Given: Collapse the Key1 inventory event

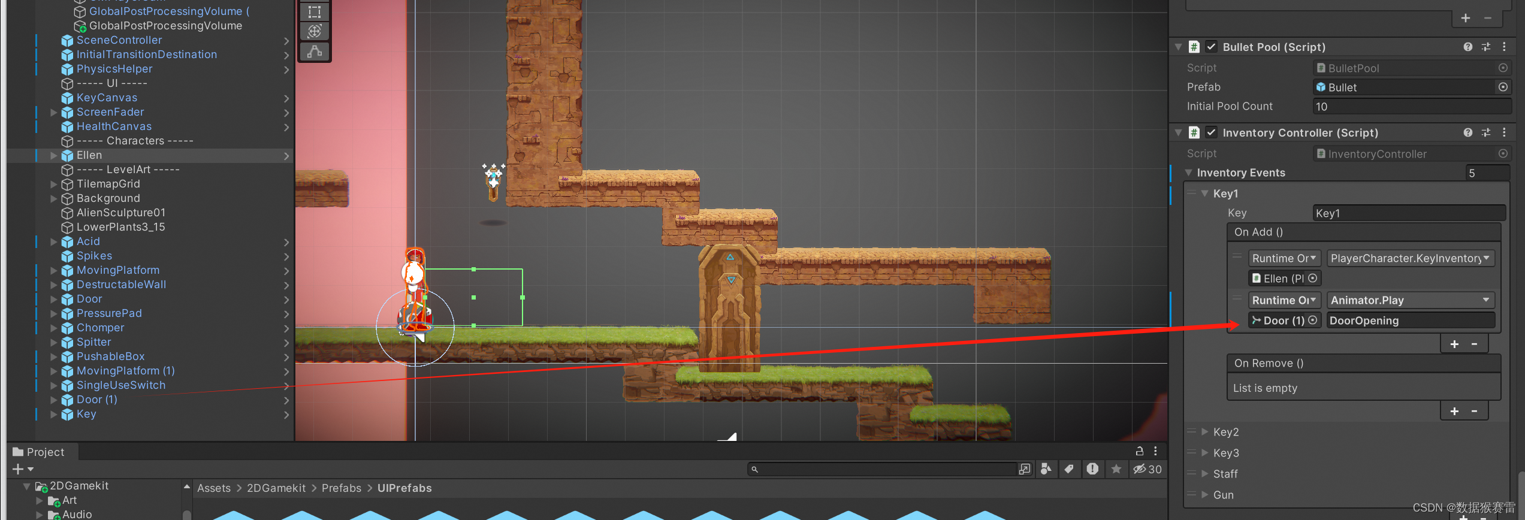Looking at the screenshot, I should click(1204, 194).
